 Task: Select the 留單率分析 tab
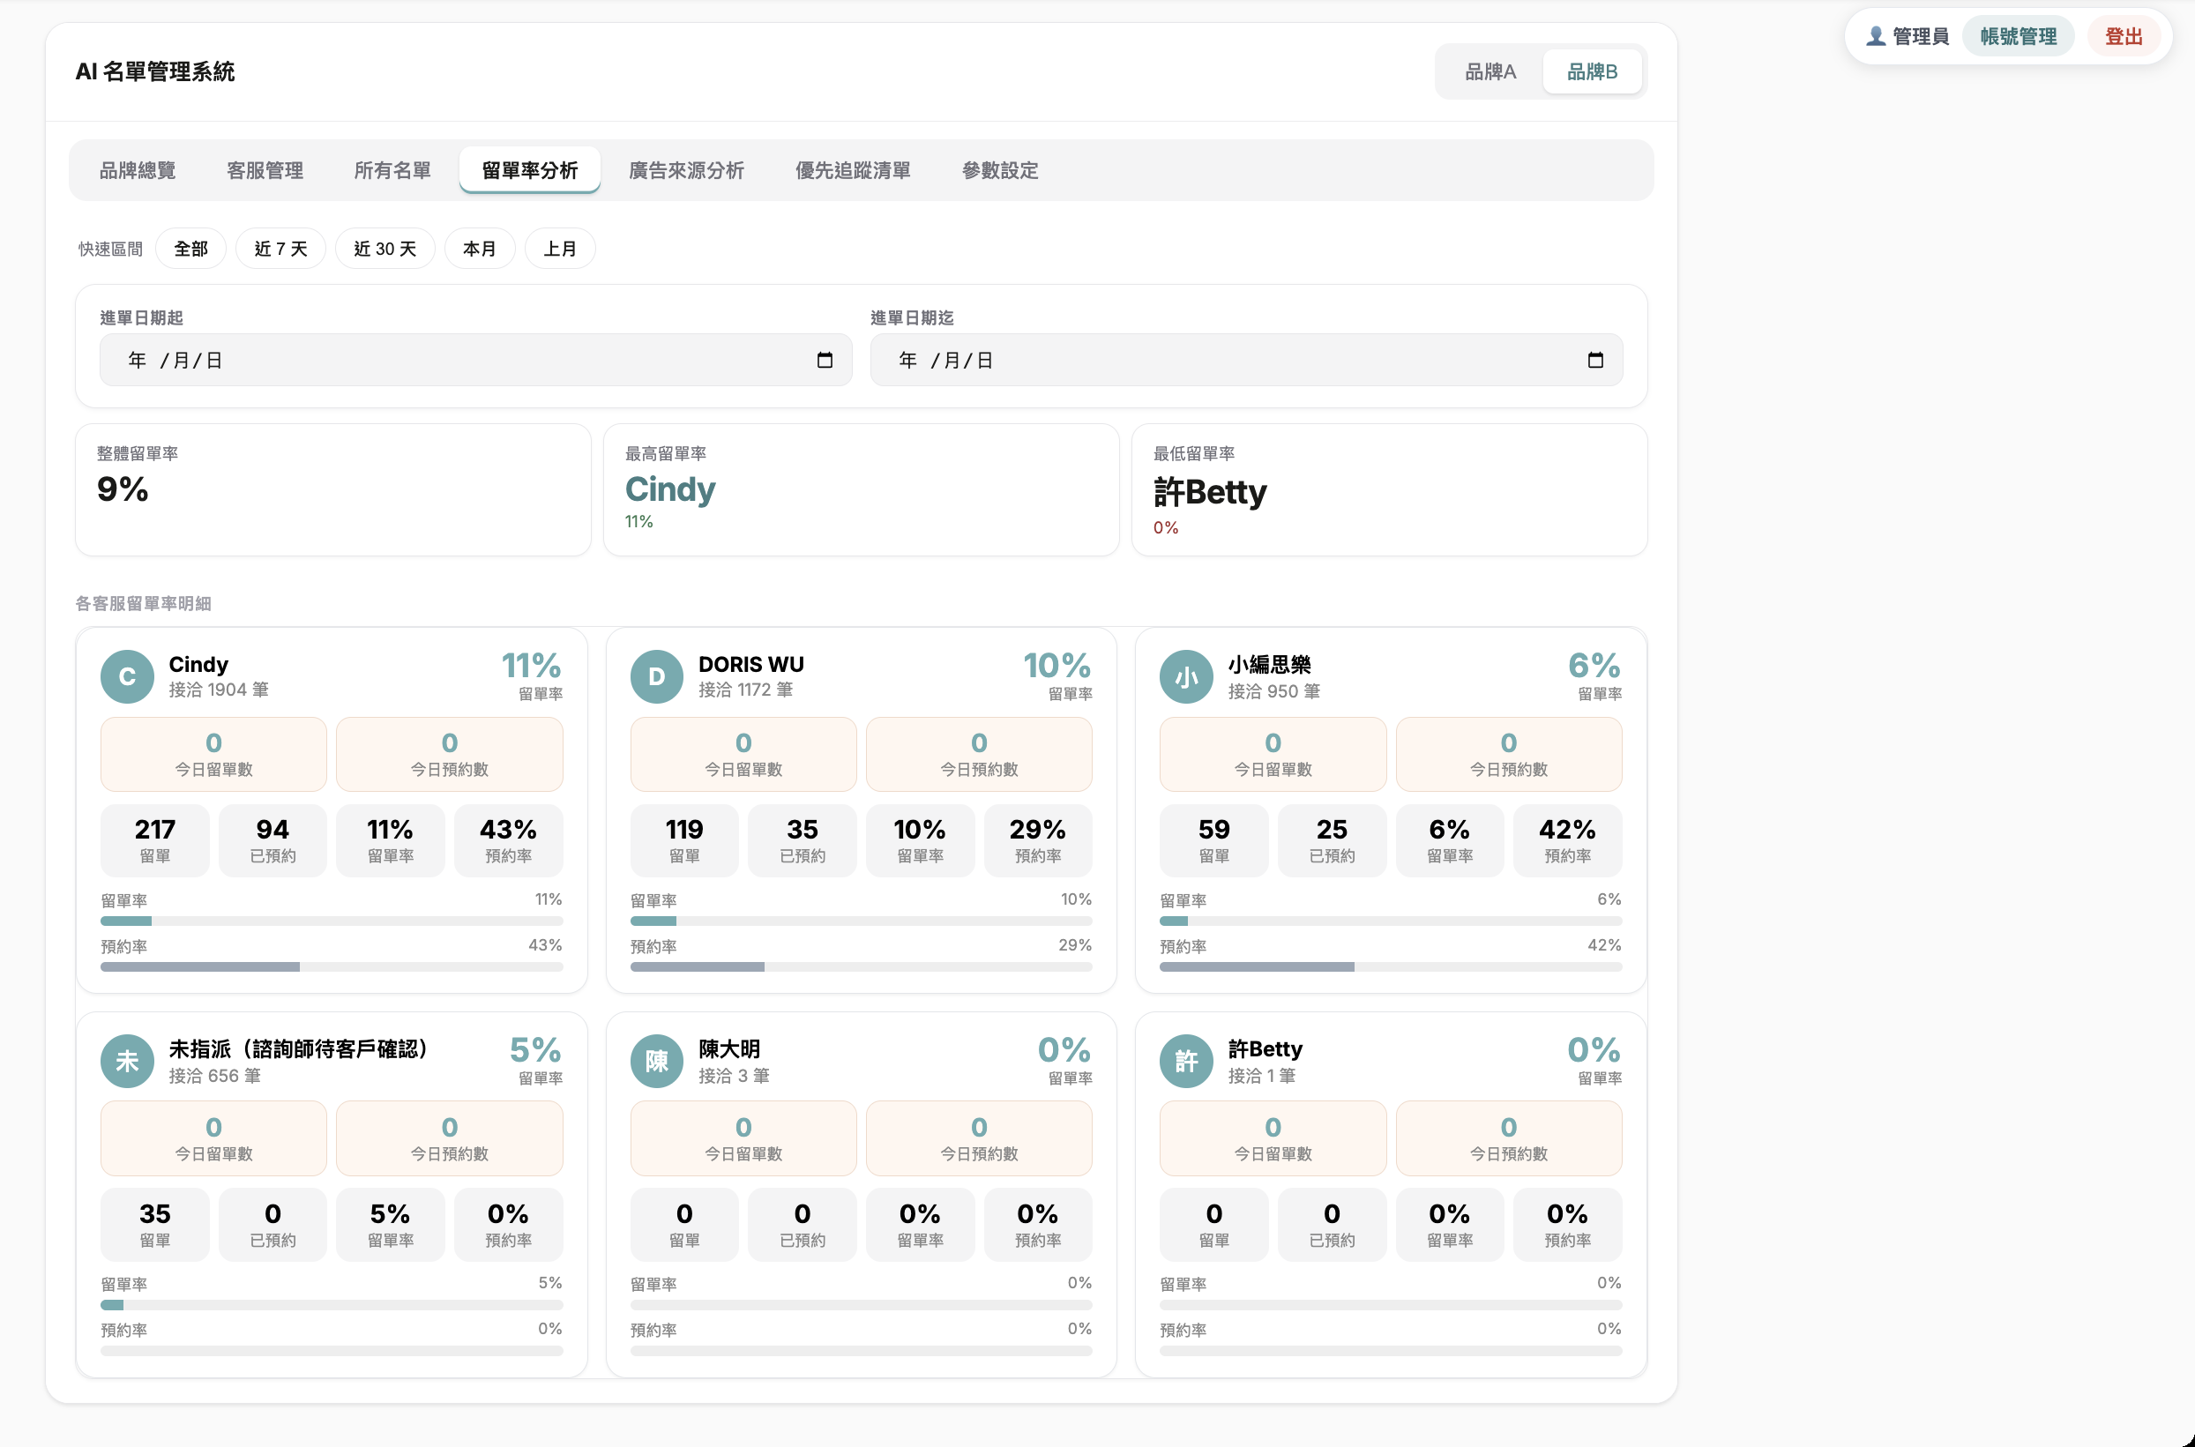530,171
